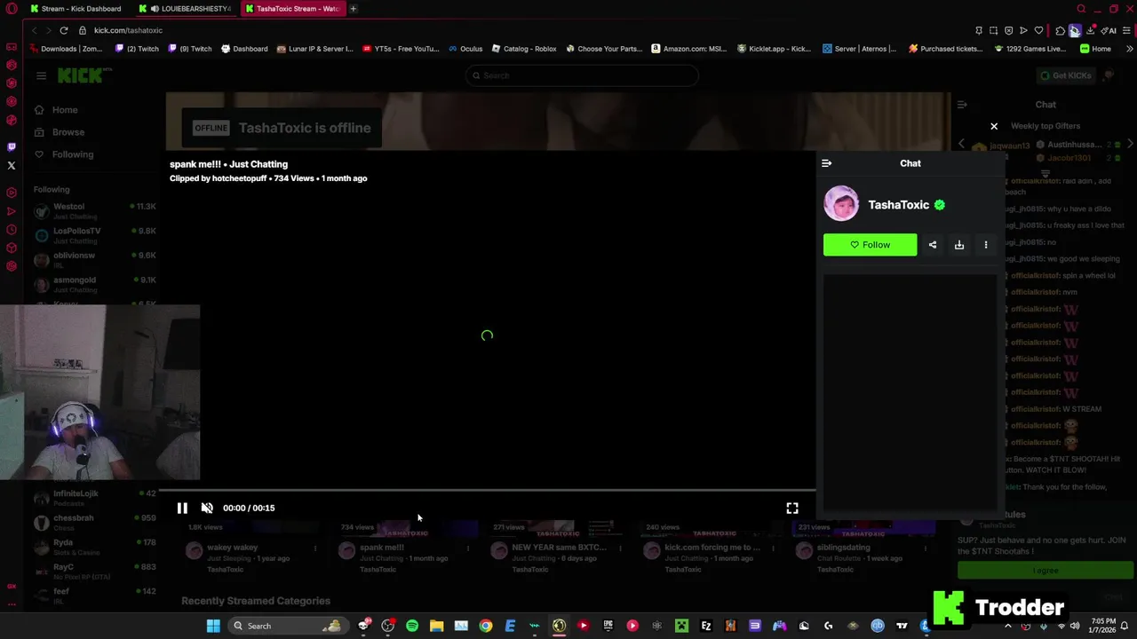Open Server | Aternos bookmark

859,49
